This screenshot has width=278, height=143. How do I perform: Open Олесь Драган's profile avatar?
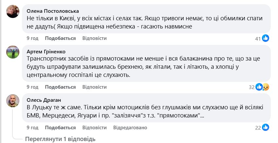click(13, 100)
